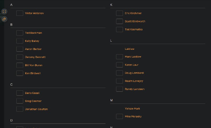Click the pencil edit icon

coord(4,19)
